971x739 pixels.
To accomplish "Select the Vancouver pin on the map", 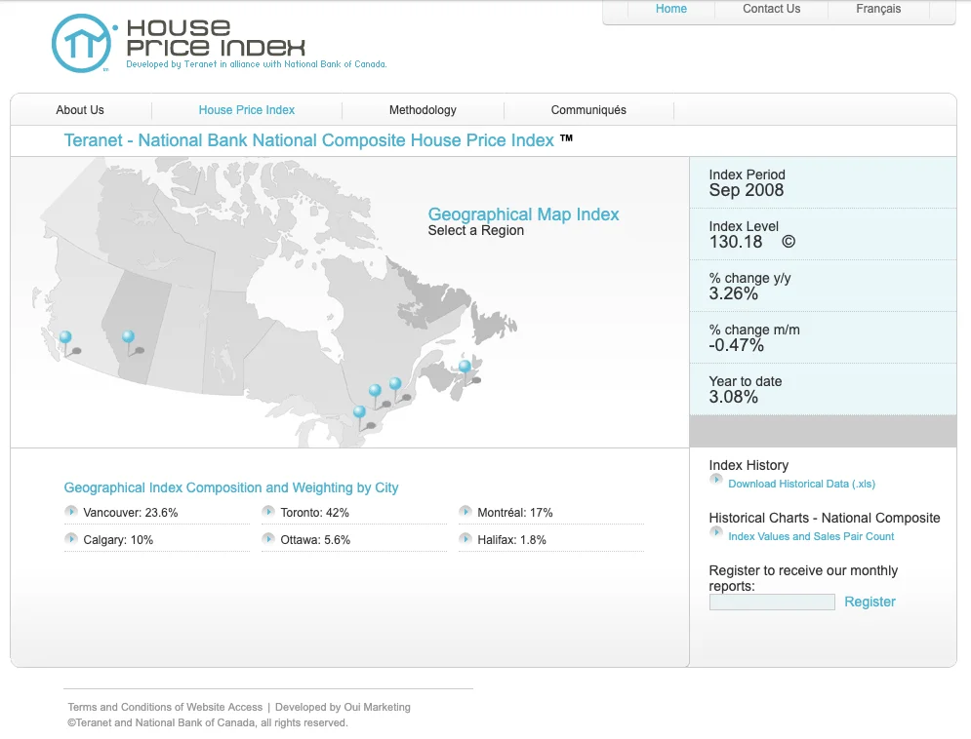I will tap(65, 339).
